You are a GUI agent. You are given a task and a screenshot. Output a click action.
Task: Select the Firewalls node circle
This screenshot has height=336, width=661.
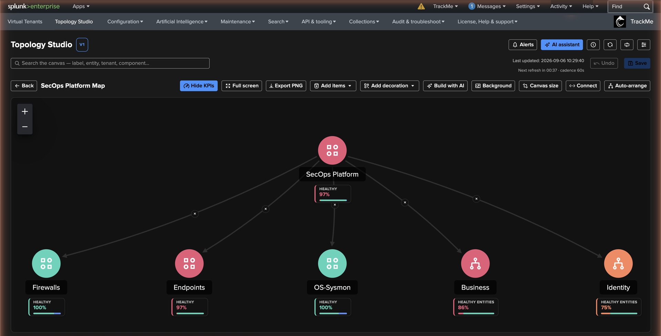point(46,263)
